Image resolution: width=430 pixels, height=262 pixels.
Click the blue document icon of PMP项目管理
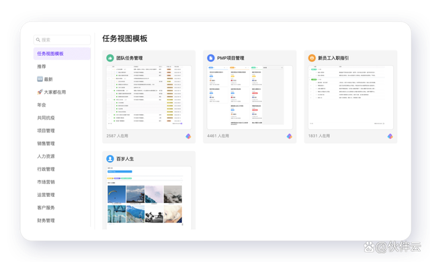(x=210, y=58)
